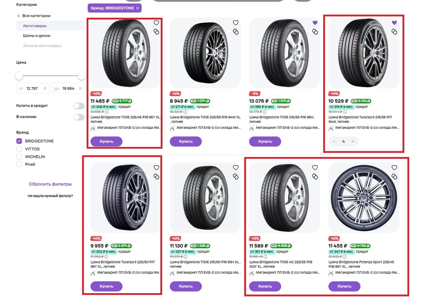This screenshot has height=297, width=421.
Task: Increase quantity of Turanza 6 215/55 R17
Action: click(353, 142)
